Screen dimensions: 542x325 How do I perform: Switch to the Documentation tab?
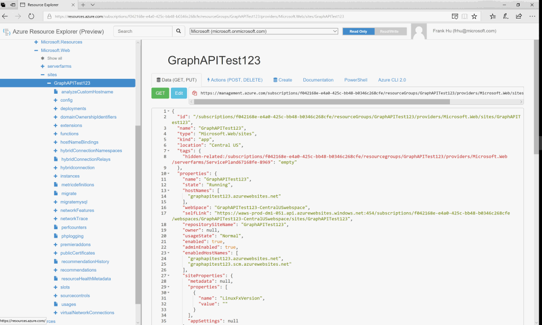pos(318,80)
